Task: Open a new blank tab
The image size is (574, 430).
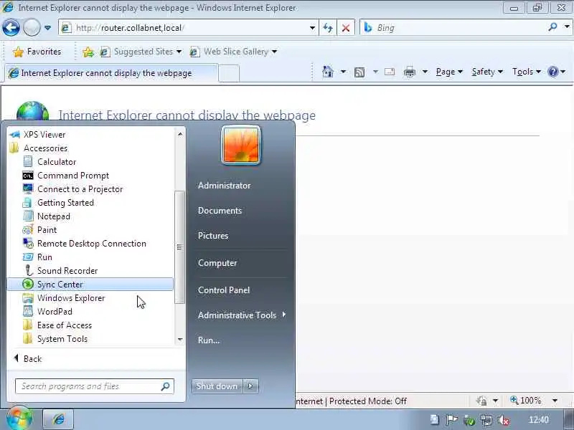Action: (x=229, y=73)
